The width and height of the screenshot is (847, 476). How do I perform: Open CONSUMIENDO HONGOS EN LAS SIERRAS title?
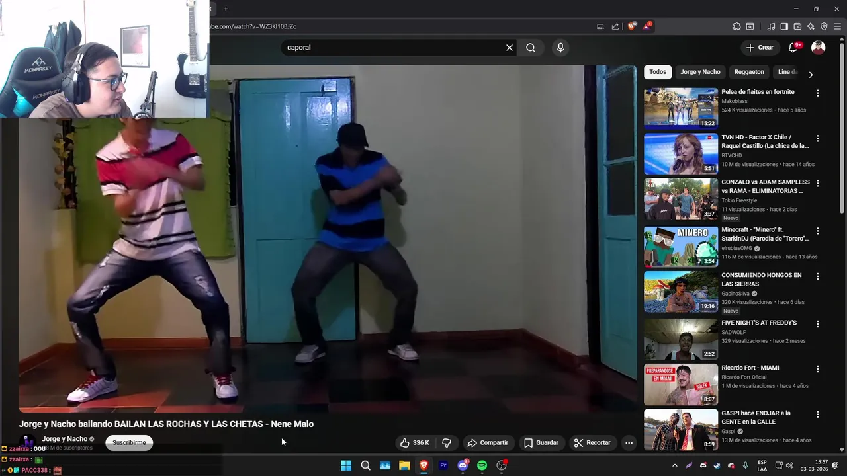click(x=762, y=280)
